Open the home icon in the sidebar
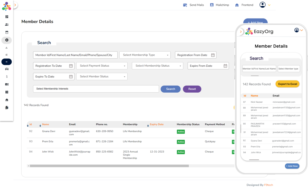Viewport: 308px width, 190px height. 7,100
